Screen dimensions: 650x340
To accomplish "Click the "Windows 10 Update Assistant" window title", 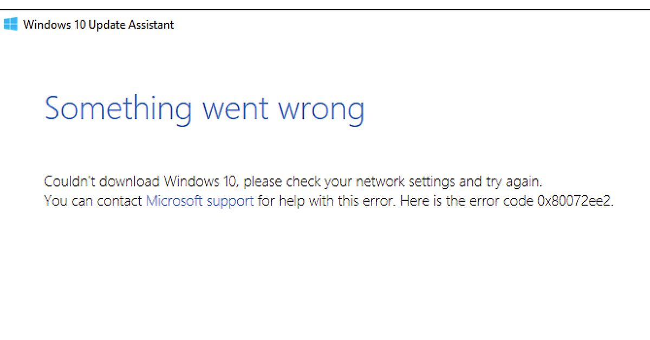I will click(x=99, y=24).
